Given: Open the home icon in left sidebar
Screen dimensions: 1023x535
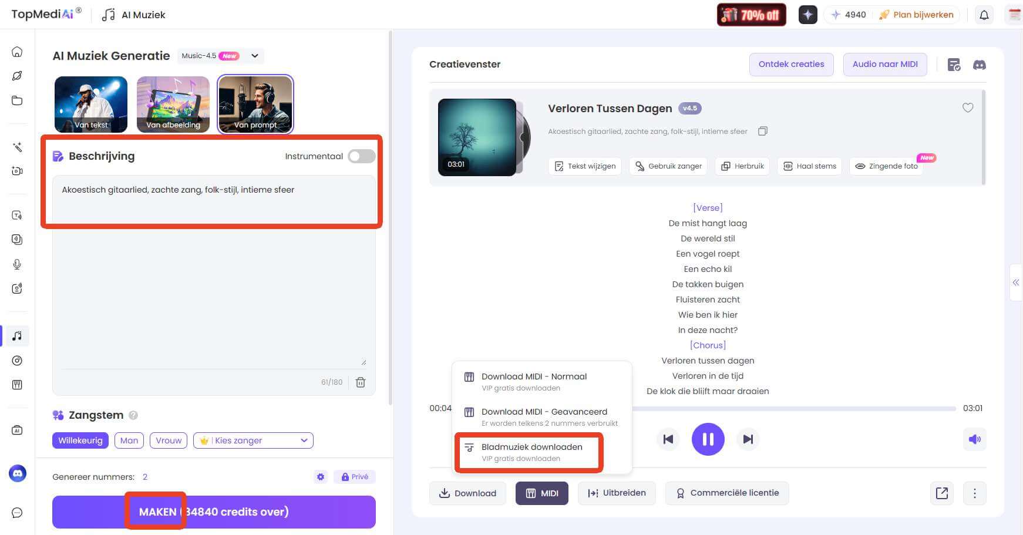Looking at the screenshot, I should coord(17,52).
